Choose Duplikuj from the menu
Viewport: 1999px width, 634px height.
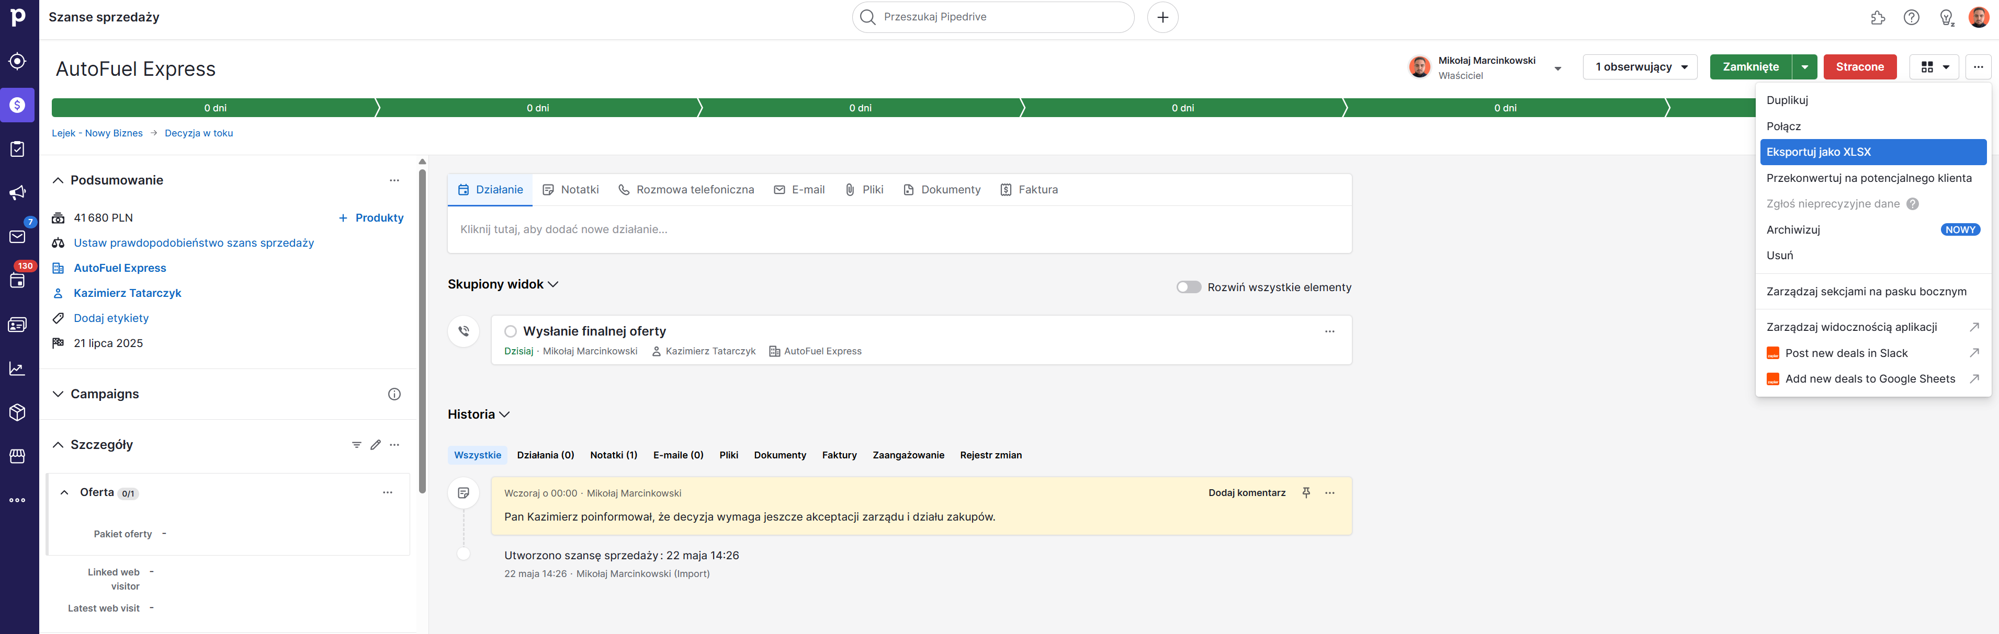(1872, 100)
